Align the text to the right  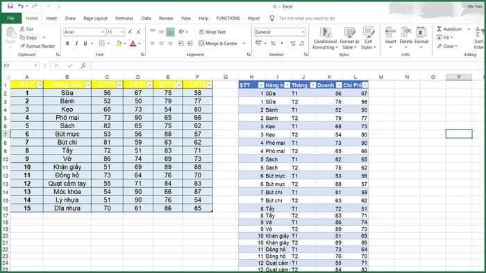click(x=170, y=43)
